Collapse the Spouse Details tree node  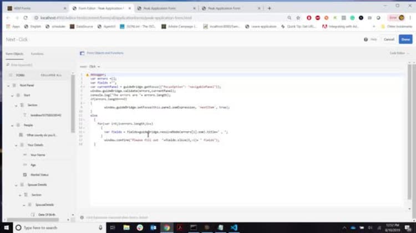(x=16, y=185)
